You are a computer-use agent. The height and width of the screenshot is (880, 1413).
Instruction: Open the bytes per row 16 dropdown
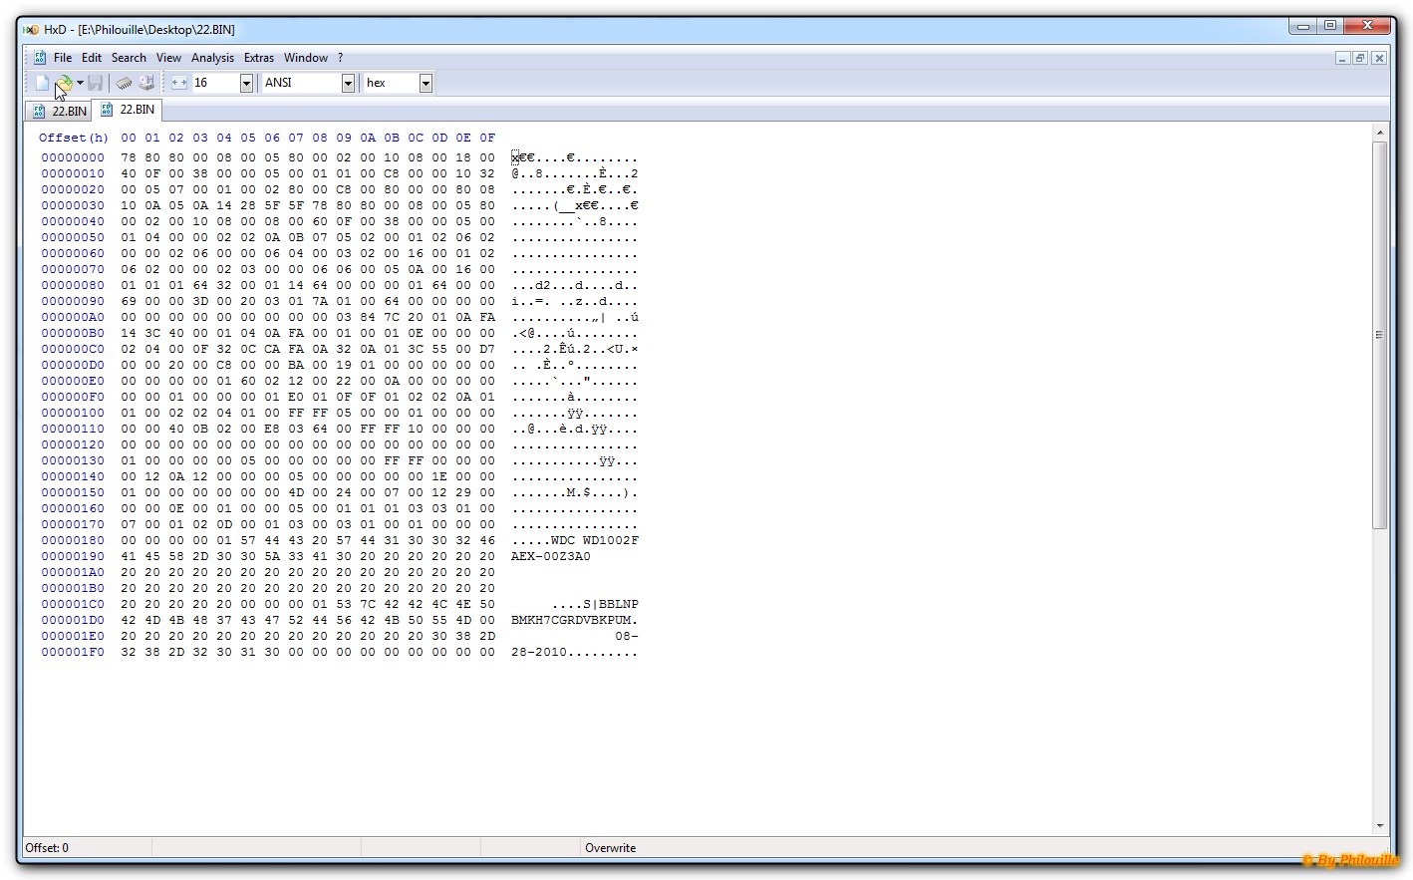246,84
